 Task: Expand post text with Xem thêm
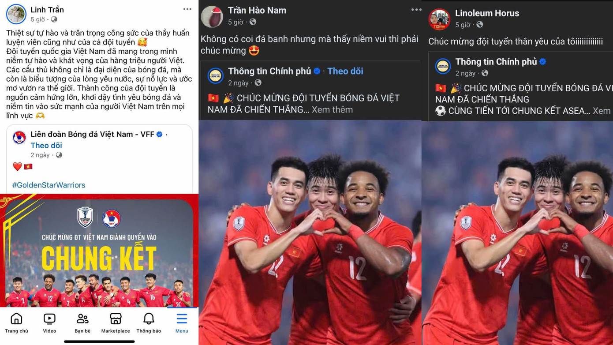click(332, 109)
